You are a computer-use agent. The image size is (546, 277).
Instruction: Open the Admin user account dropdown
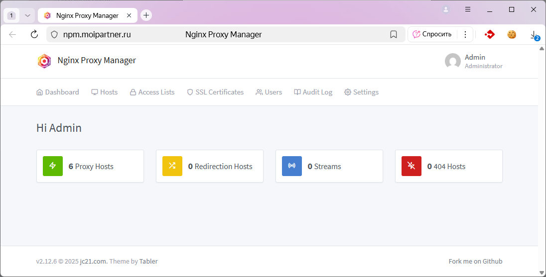click(x=473, y=61)
